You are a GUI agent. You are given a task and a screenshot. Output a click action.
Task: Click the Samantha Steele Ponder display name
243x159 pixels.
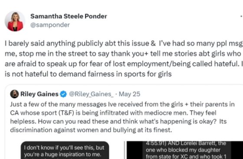tap(69, 16)
